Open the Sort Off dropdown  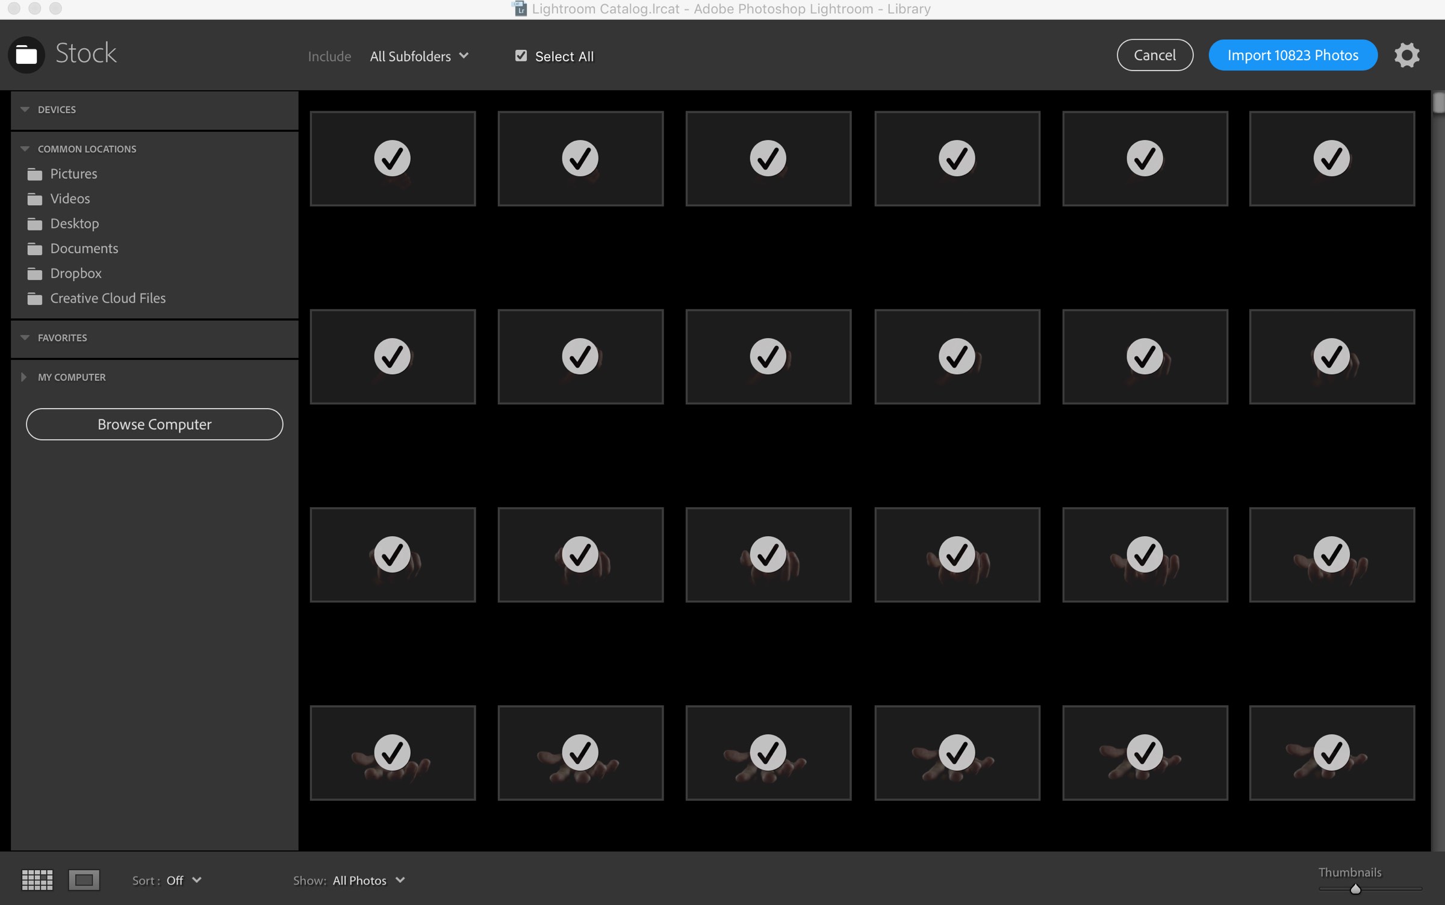pos(184,880)
